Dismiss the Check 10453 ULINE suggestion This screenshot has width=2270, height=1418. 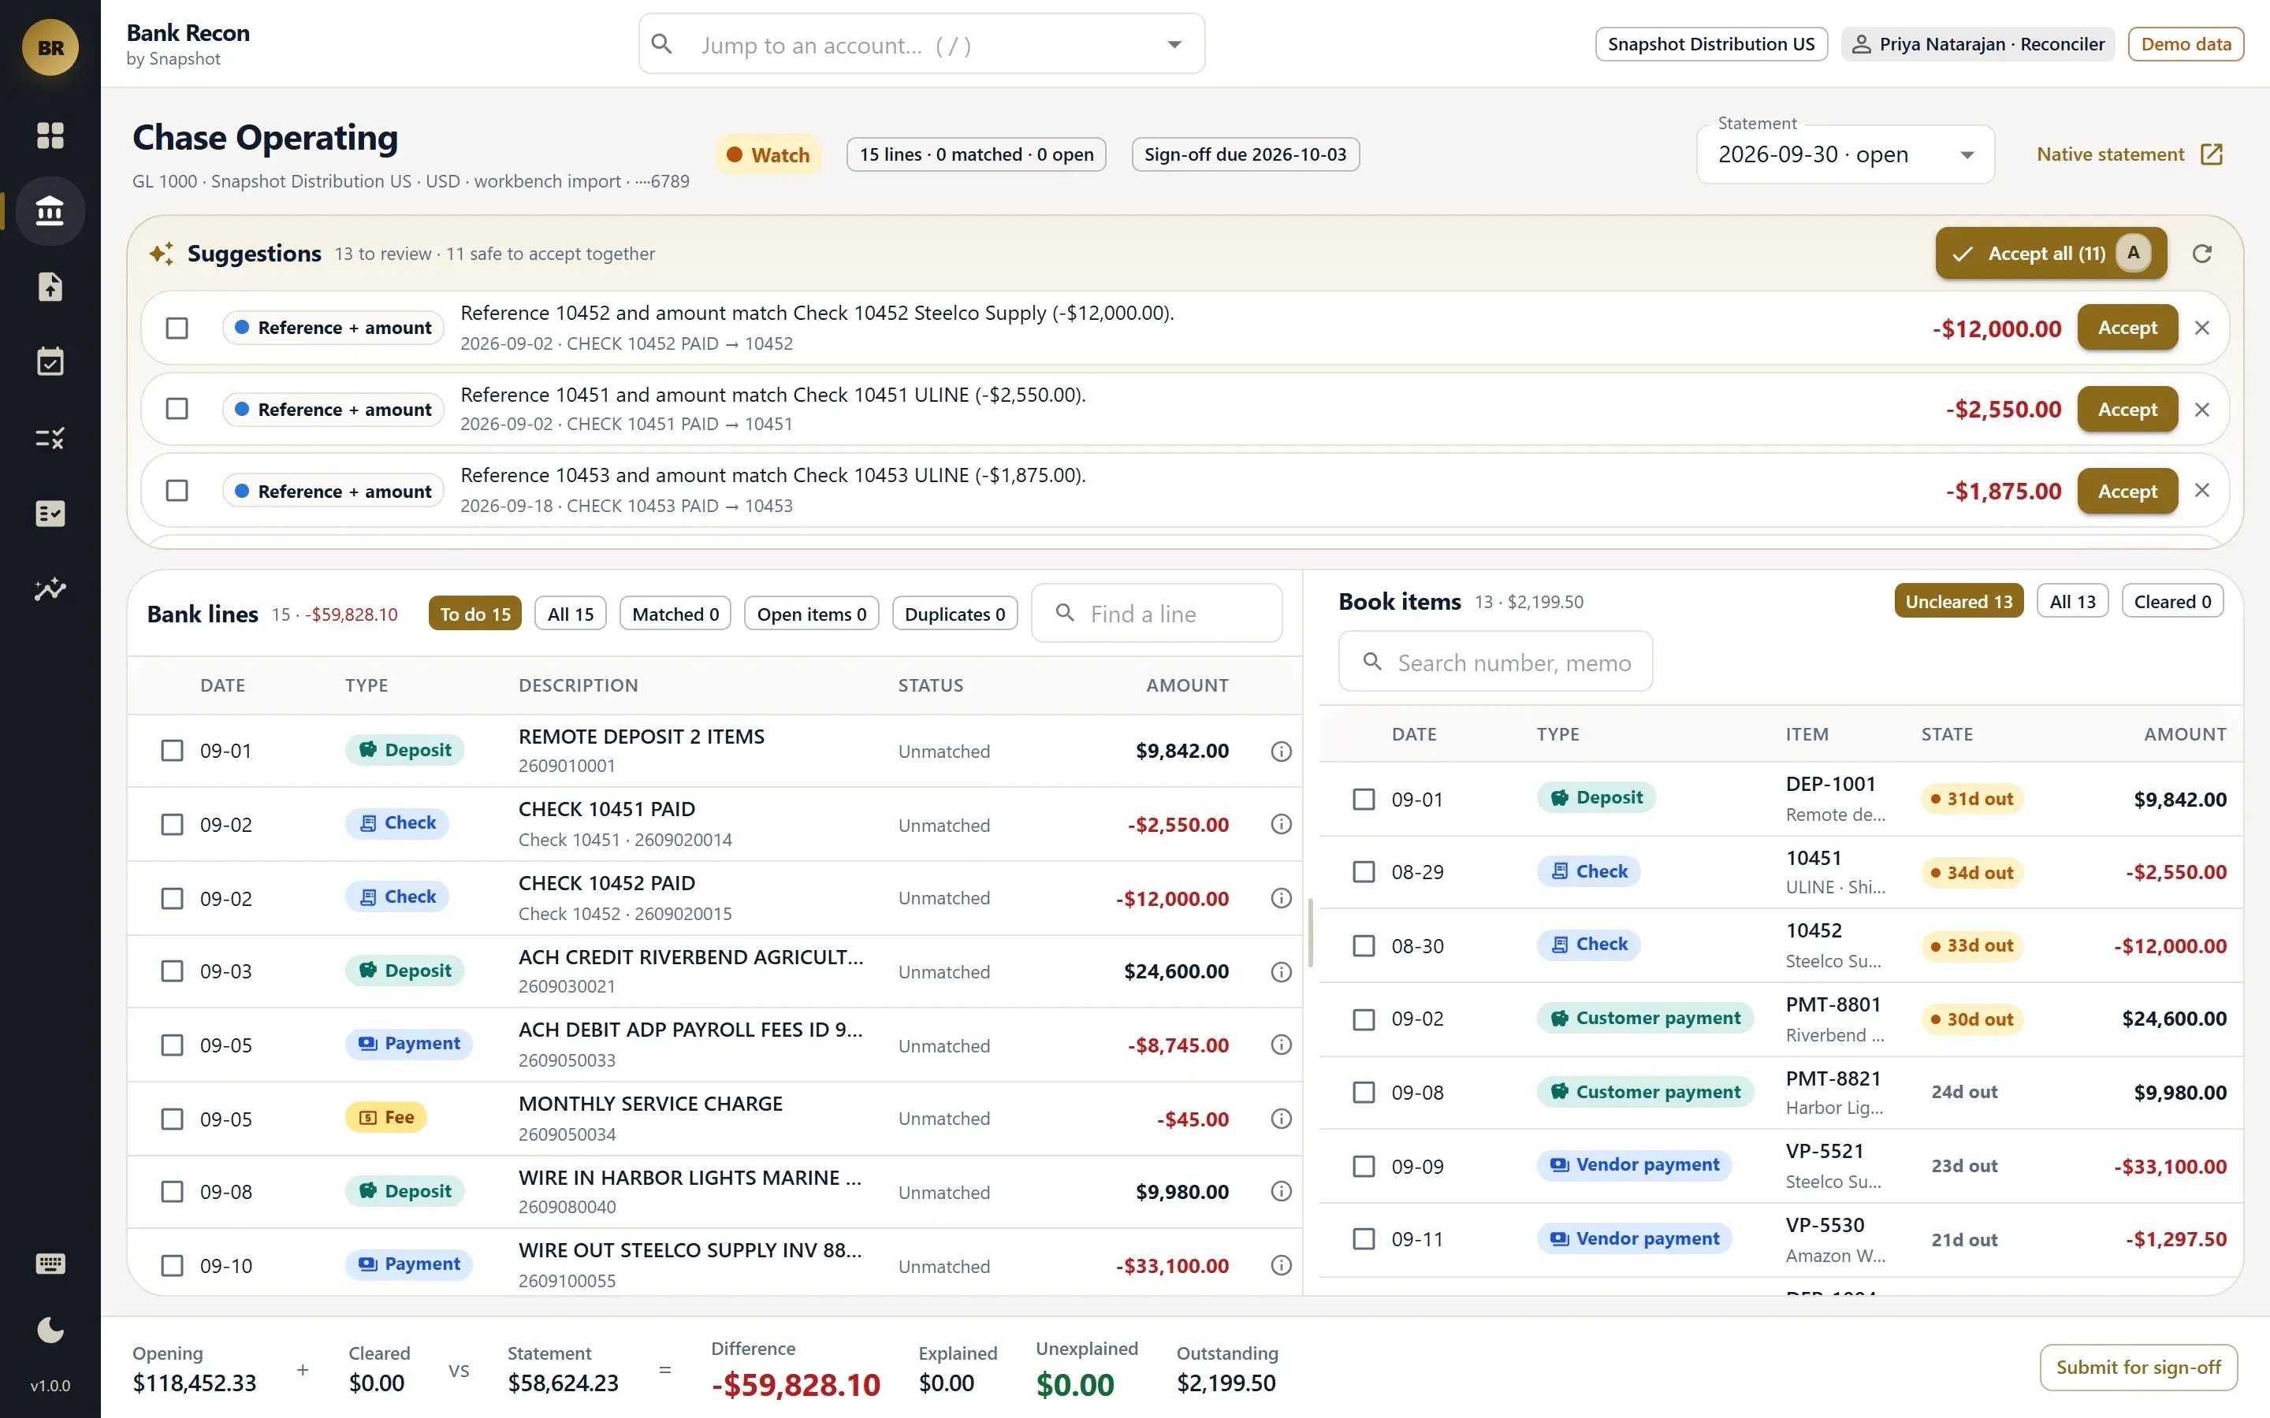[x=2201, y=491]
